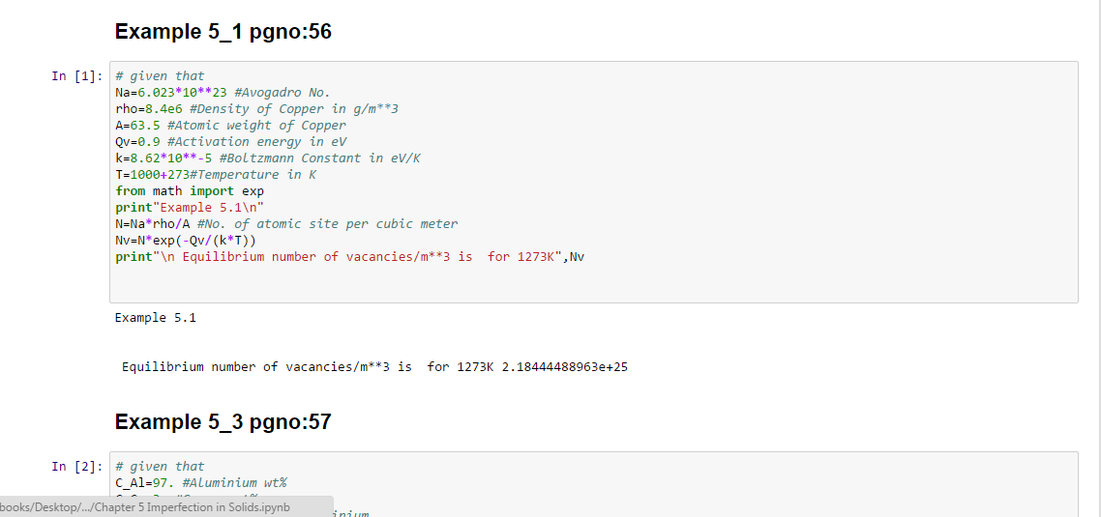Click the A=63.5 atomic weight line
The image size is (1101, 517).
(x=230, y=126)
